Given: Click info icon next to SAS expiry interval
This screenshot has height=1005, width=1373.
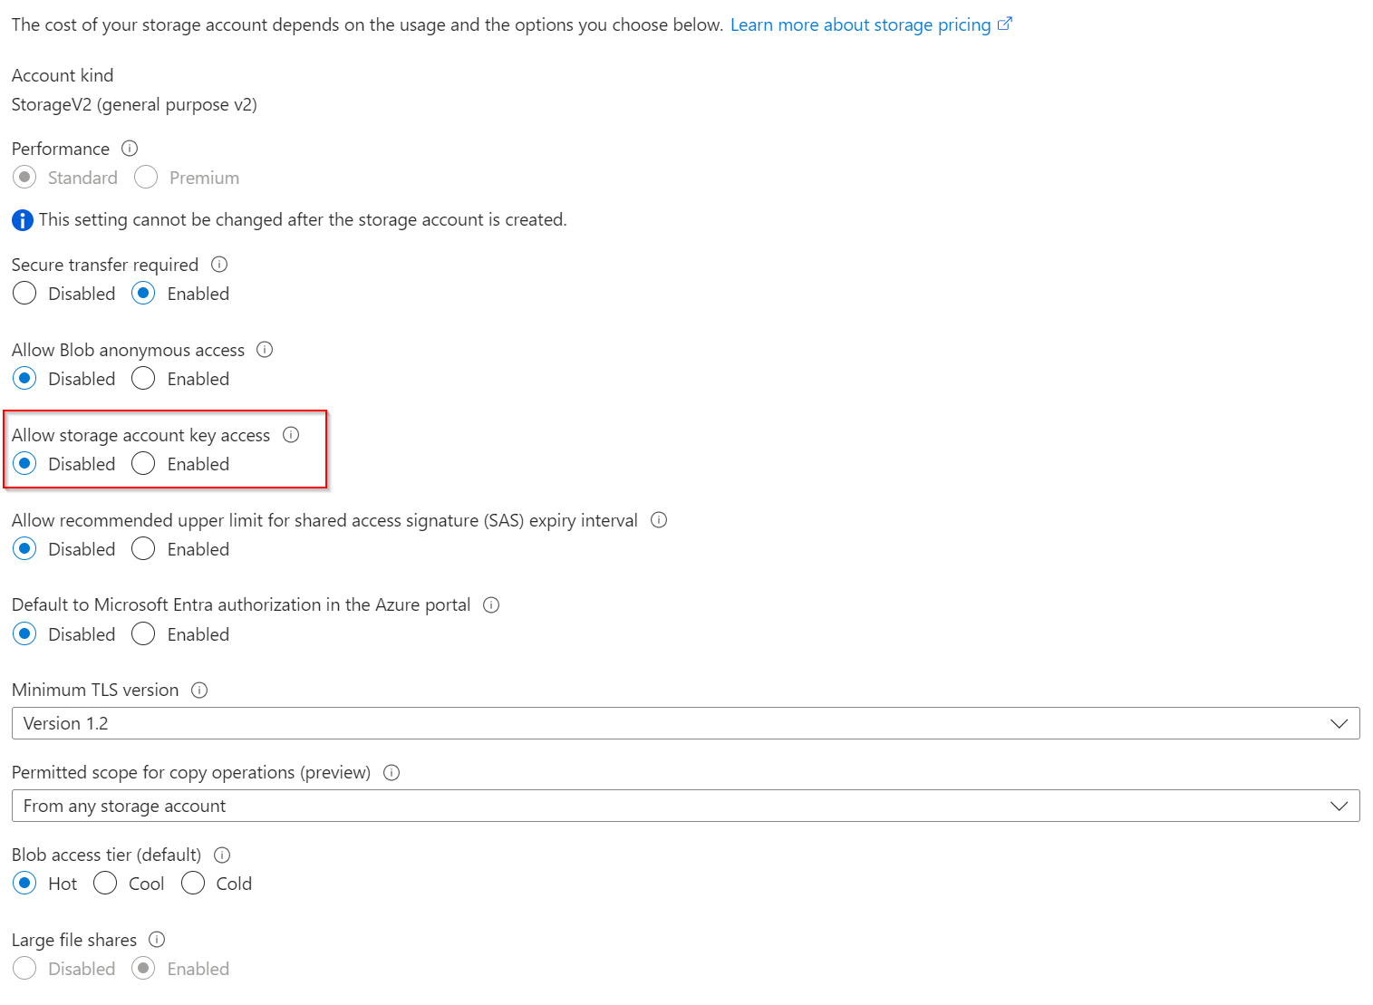Looking at the screenshot, I should click(x=659, y=520).
